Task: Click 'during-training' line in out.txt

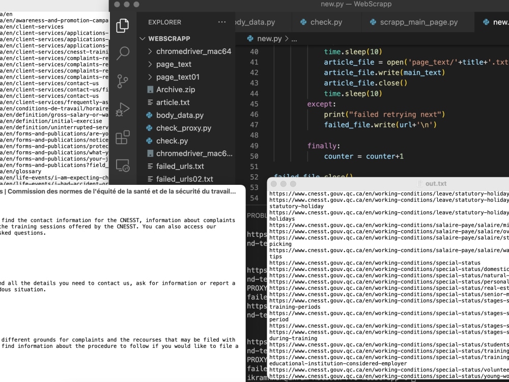Action: [293, 339]
